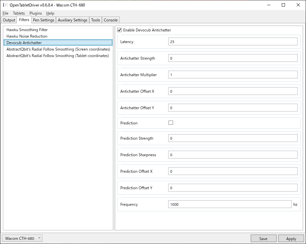
Task: Open the Help menu
Action: pos(50,13)
